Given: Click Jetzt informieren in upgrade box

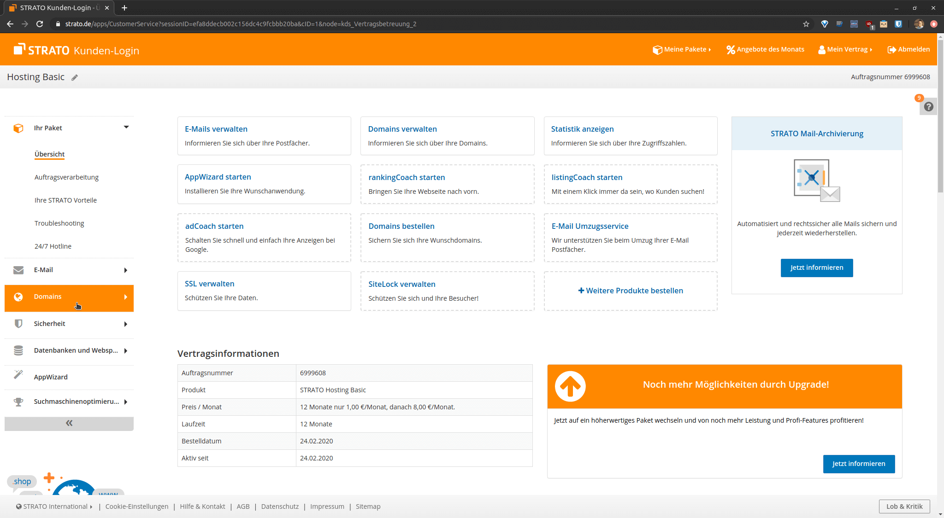Looking at the screenshot, I should (859, 464).
